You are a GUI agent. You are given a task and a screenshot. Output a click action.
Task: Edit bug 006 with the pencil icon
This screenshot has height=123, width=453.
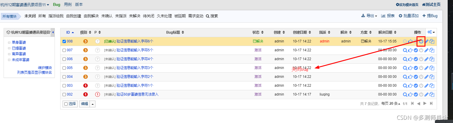[x=427, y=59]
